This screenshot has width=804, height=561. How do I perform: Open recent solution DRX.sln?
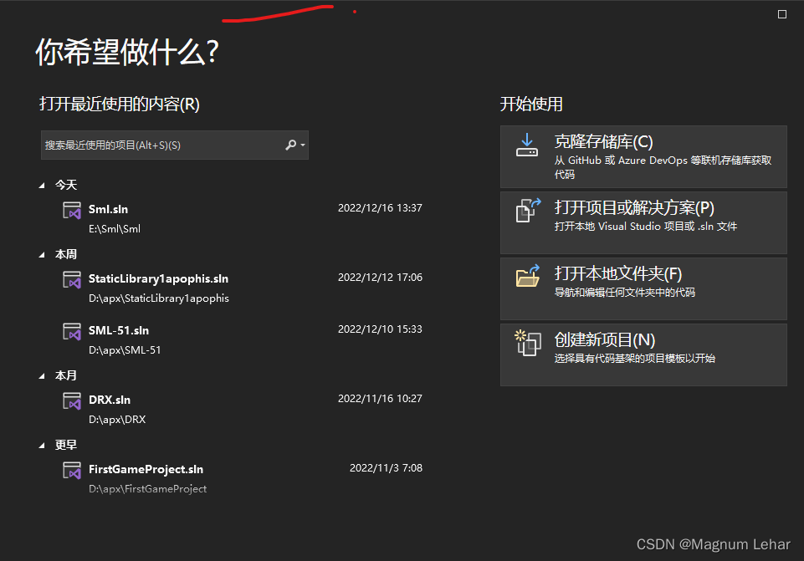coord(110,400)
